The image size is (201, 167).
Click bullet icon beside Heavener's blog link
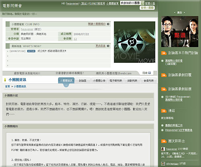pos(162,130)
